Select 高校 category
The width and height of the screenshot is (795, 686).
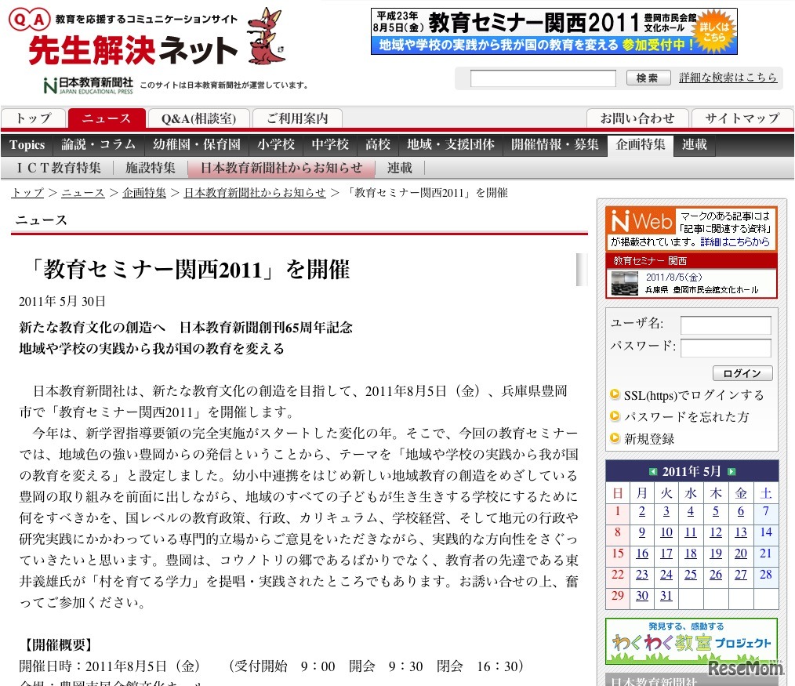pyautogui.click(x=378, y=145)
